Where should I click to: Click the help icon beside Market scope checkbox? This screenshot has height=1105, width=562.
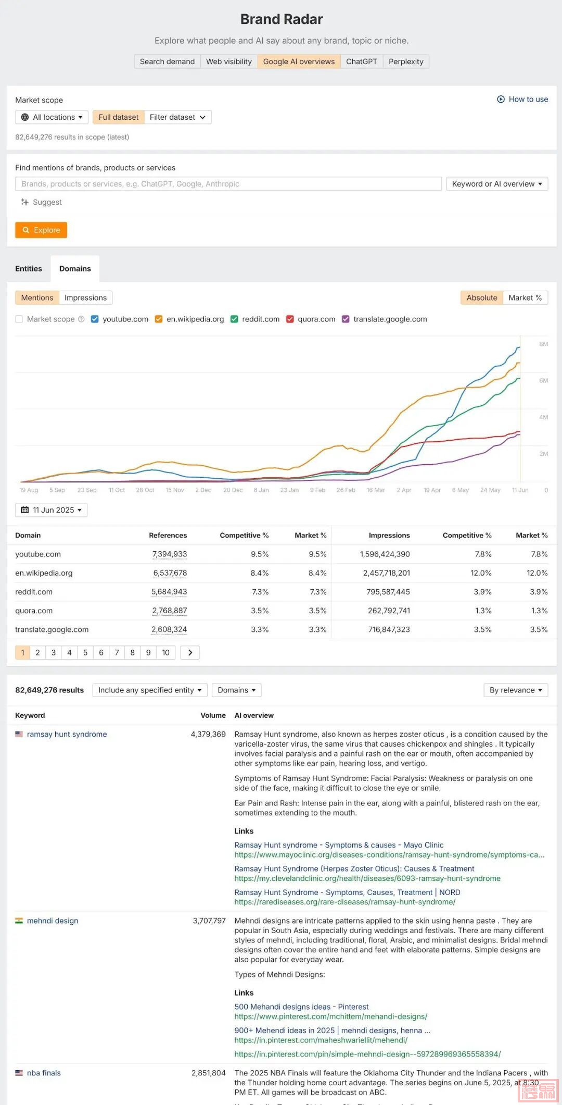click(81, 319)
